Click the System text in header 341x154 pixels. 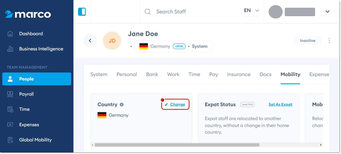(x=200, y=46)
